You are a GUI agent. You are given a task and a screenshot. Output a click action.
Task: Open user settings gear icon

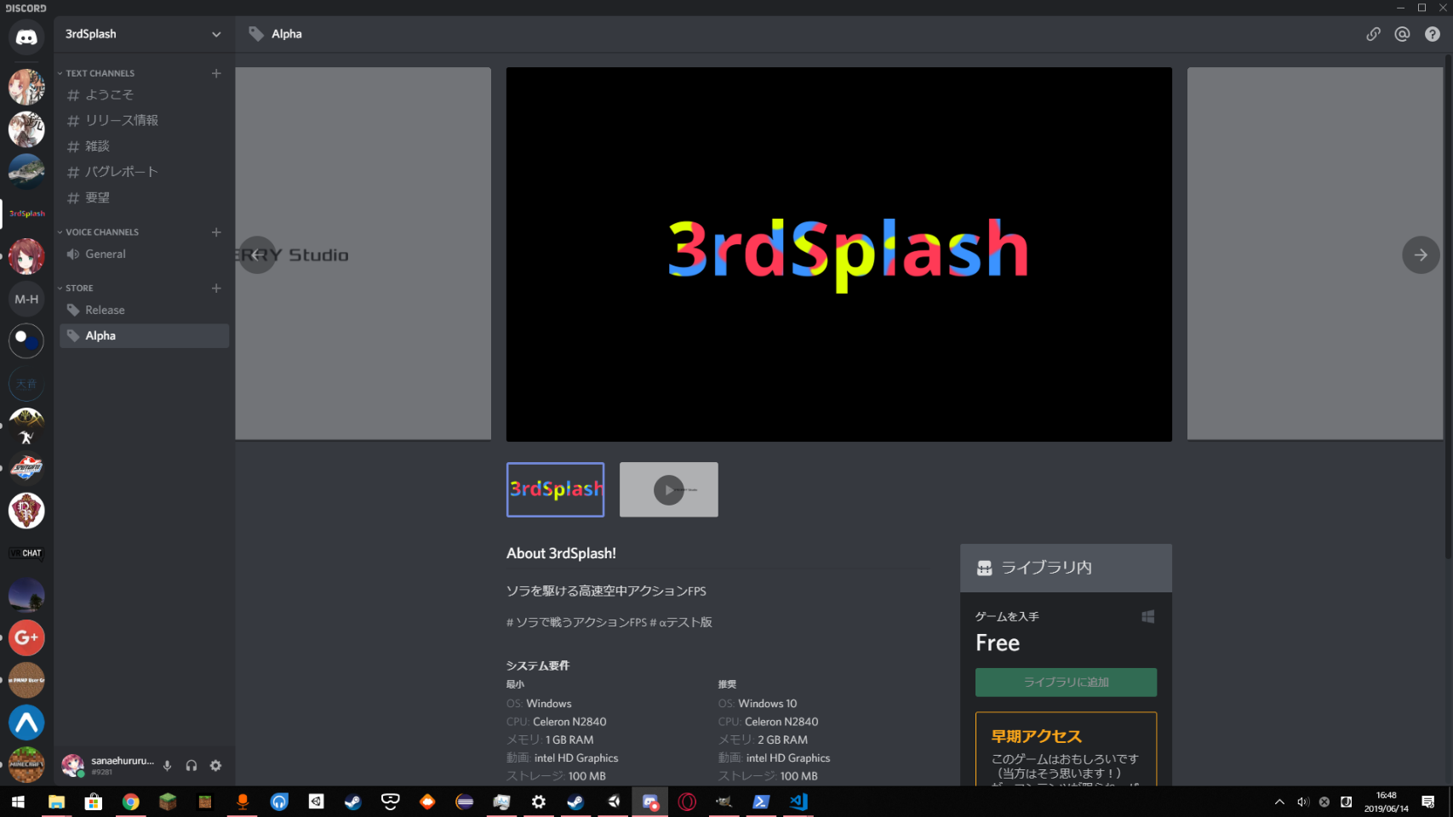(216, 766)
